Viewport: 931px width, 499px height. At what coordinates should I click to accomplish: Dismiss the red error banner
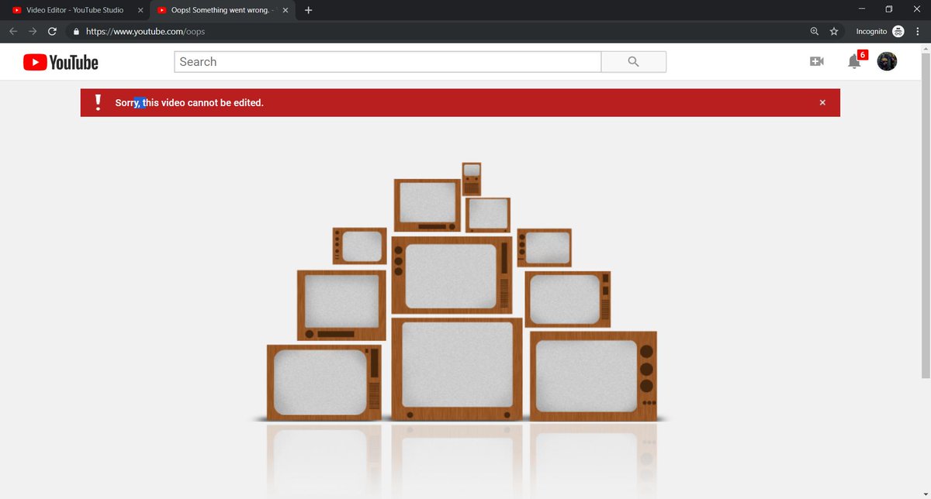822,102
